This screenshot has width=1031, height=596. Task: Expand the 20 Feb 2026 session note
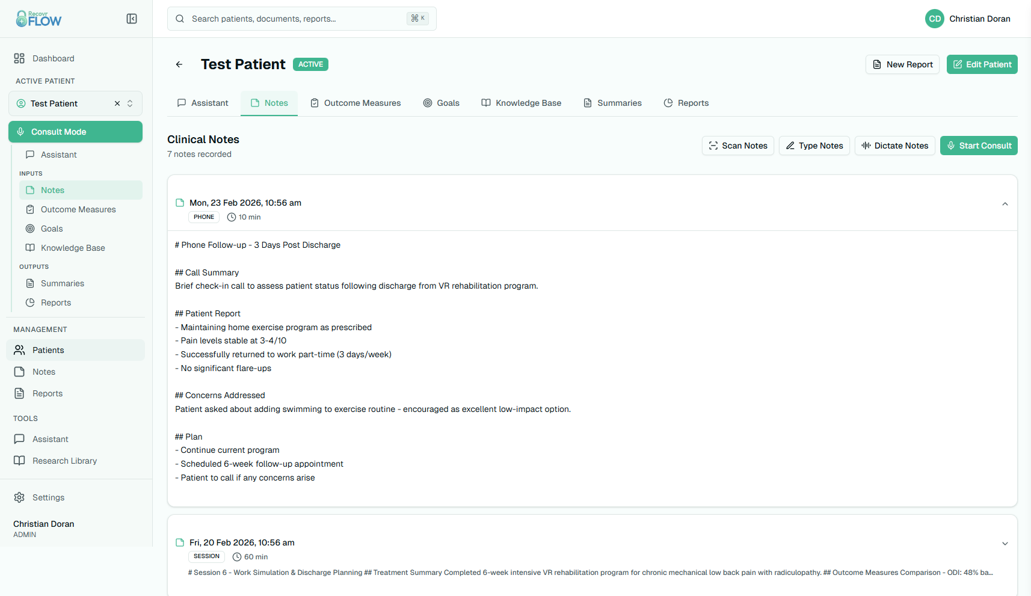point(1005,544)
